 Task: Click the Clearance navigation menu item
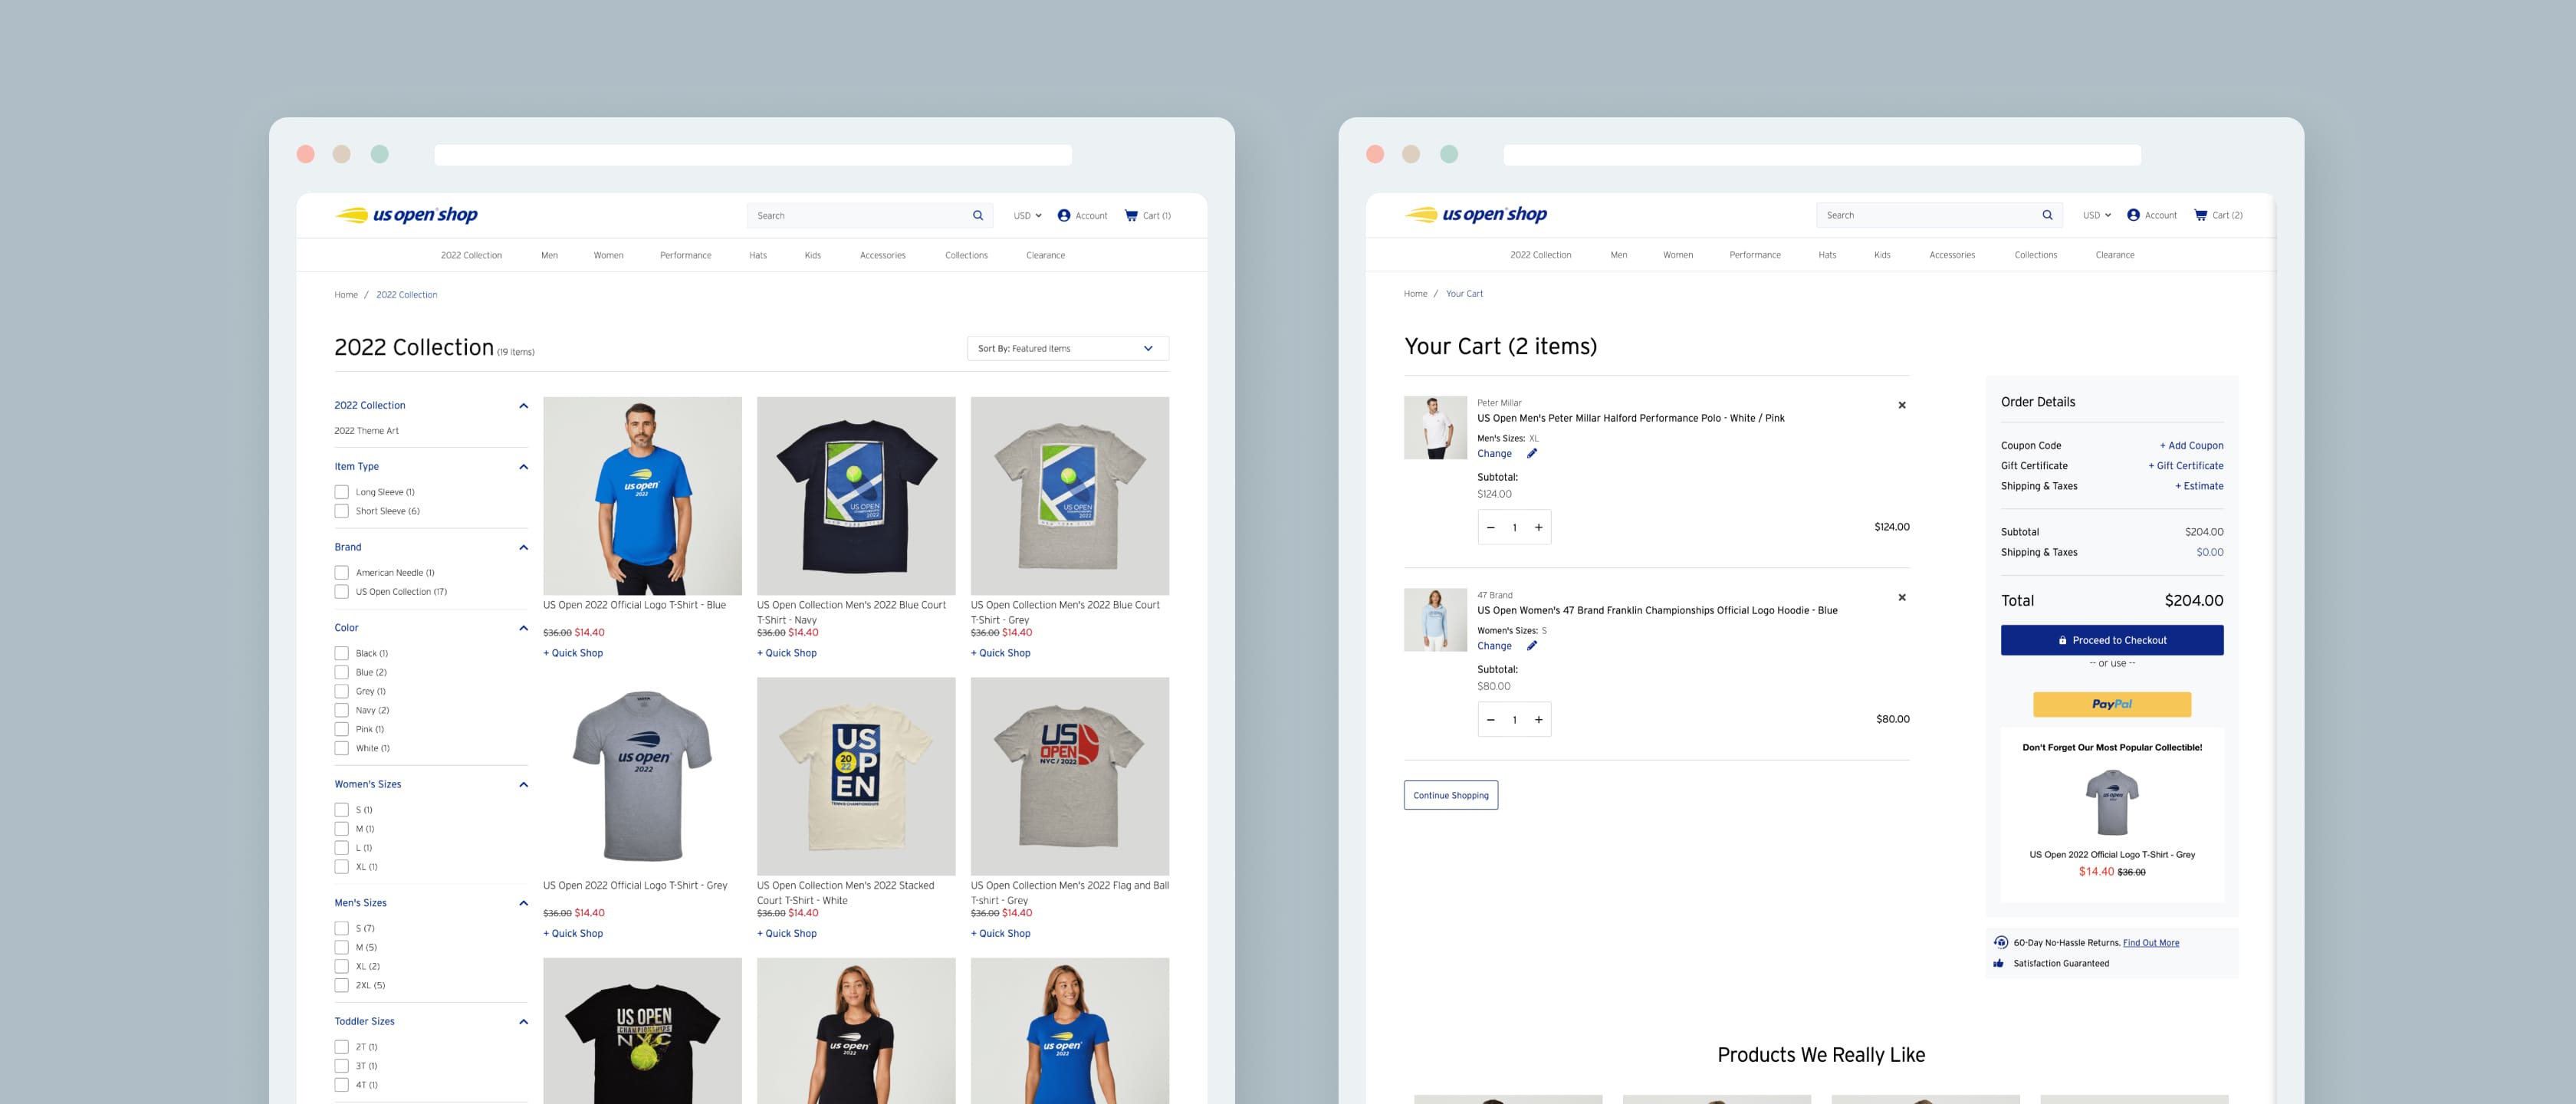point(1045,255)
